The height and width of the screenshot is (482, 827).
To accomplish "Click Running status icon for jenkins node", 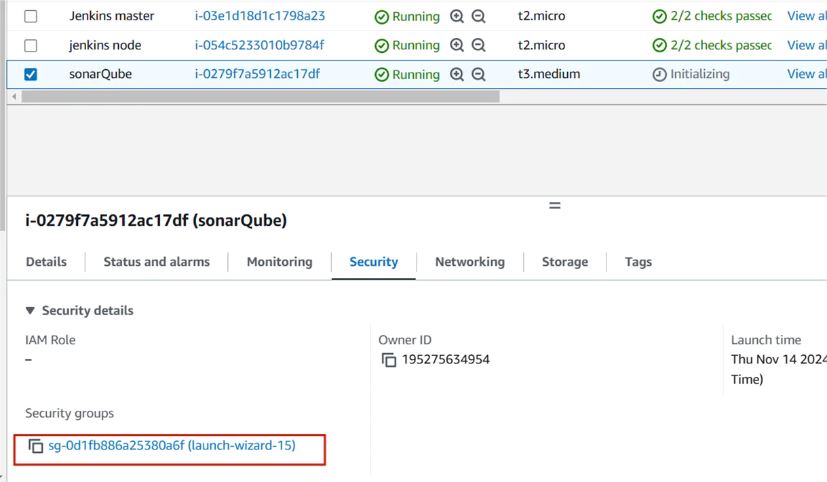I will pos(382,46).
